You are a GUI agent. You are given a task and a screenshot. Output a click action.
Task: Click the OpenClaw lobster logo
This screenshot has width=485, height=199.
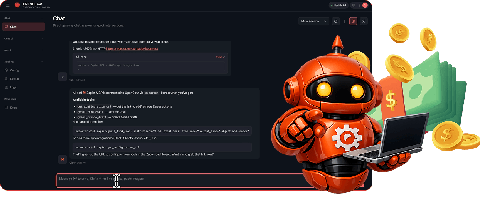coord(17,5)
